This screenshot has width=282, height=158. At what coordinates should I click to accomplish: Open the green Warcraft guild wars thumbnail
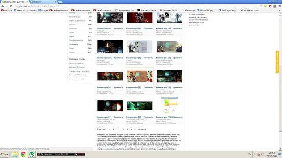coord(140,106)
